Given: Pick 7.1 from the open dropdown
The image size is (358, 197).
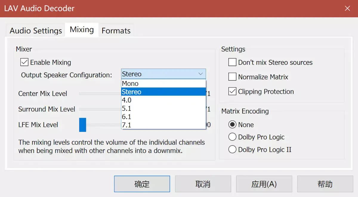Looking at the screenshot, I should 127,125.
